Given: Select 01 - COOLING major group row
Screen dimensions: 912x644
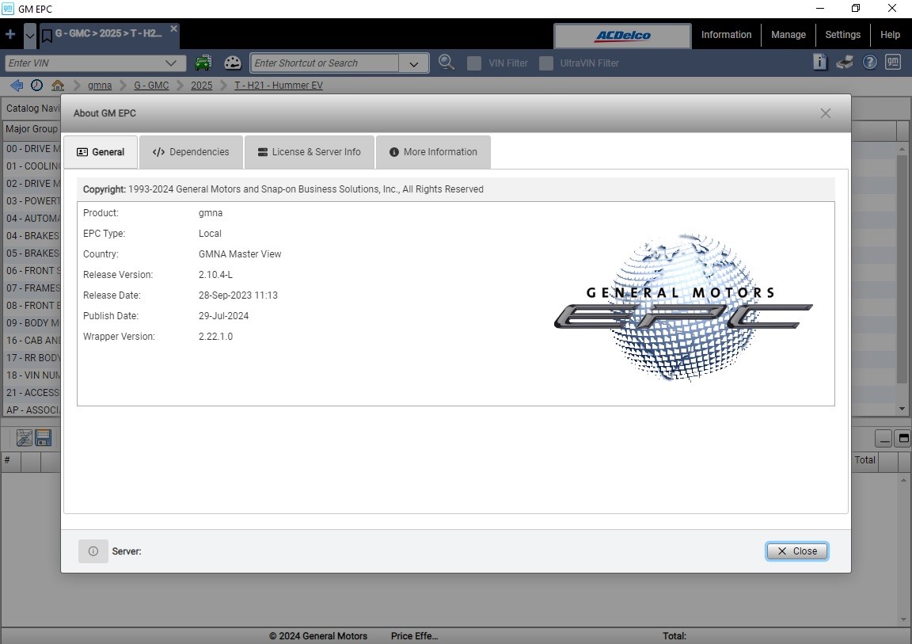Looking at the screenshot, I should (32, 166).
